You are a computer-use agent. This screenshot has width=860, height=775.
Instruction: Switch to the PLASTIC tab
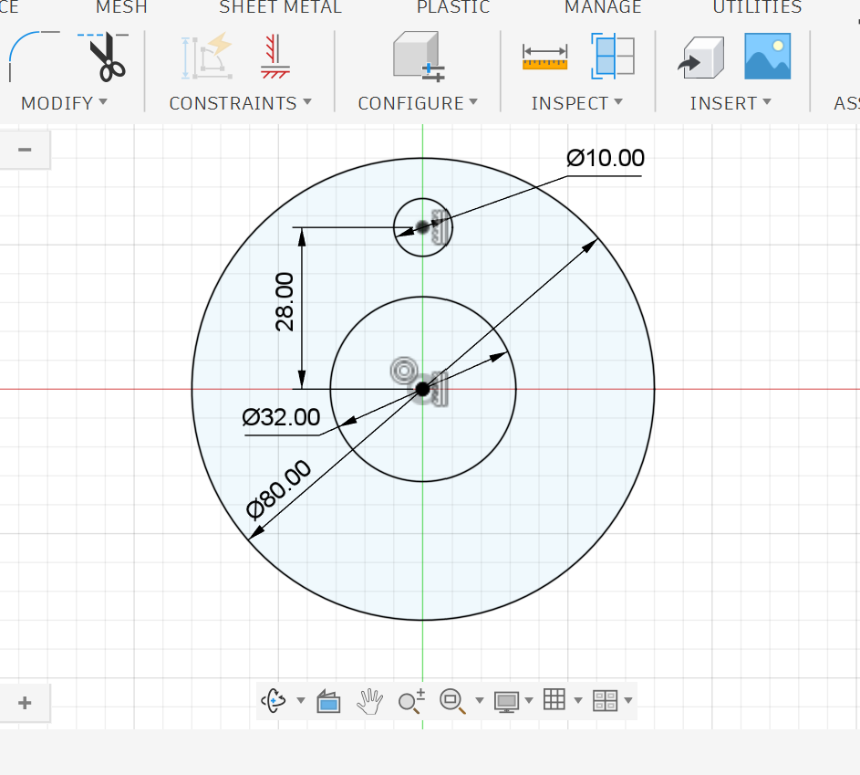click(453, 7)
